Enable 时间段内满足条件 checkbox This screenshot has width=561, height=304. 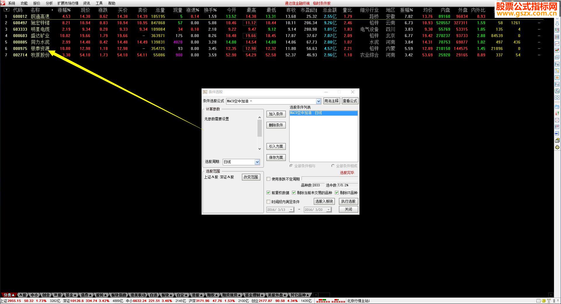point(269,201)
